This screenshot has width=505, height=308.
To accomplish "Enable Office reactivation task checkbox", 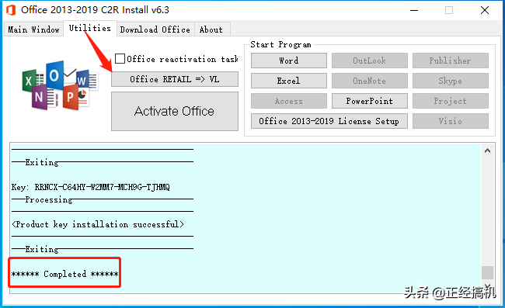I will coord(120,59).
